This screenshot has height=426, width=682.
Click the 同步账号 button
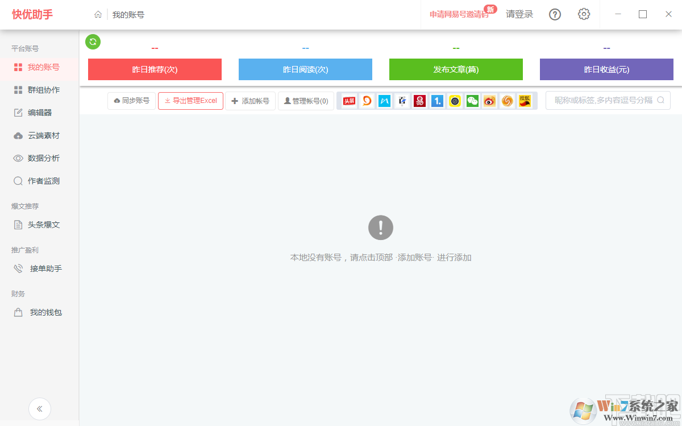(131, 101)
